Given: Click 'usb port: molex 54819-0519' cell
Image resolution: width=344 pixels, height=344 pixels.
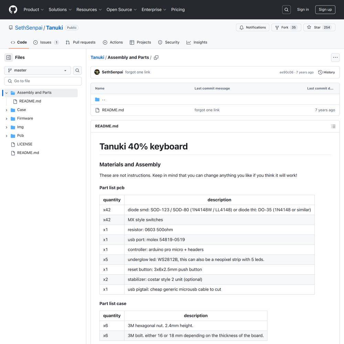Looking at the screenshot, I should 219,240.
